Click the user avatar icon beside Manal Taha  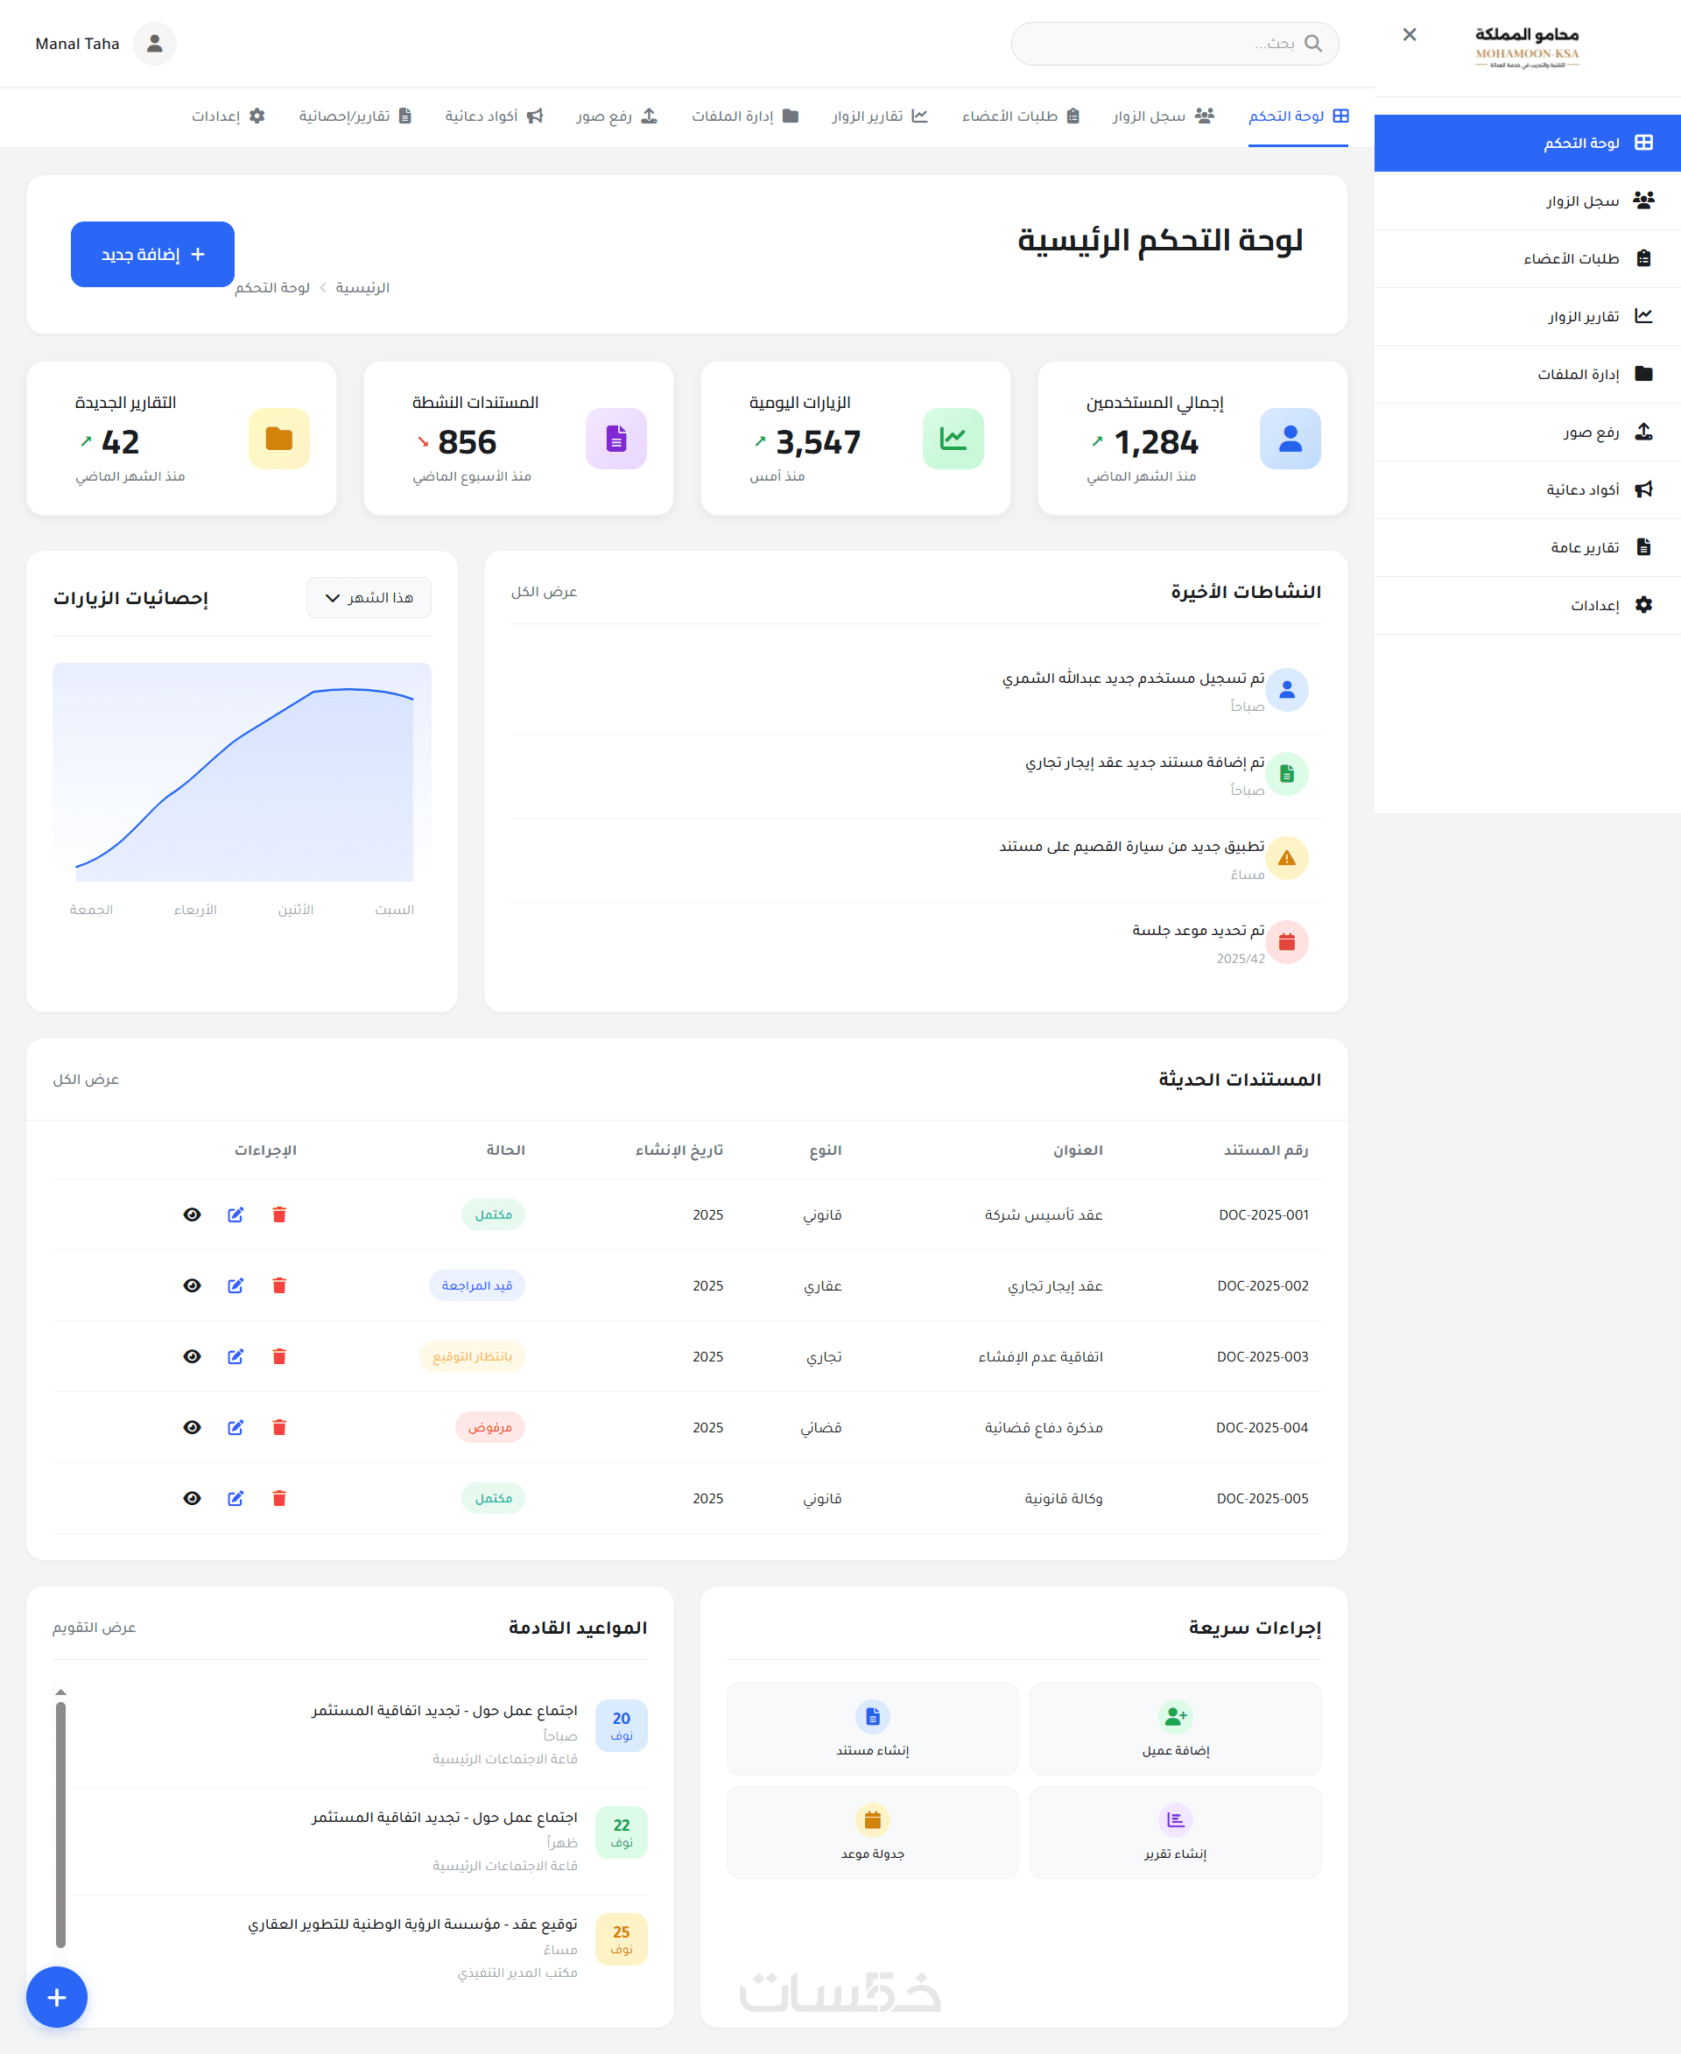click(x=155, y=44)
